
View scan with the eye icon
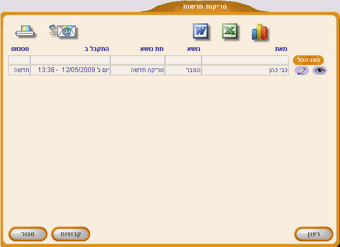[319, 70]
